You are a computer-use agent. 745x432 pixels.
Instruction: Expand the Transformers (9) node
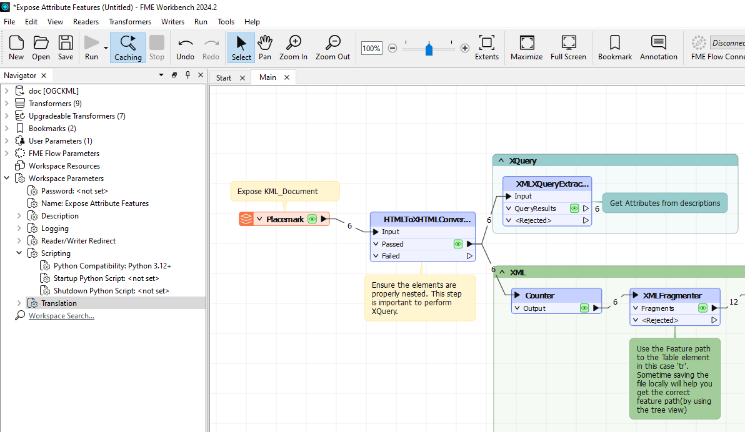tap(7, 103)
